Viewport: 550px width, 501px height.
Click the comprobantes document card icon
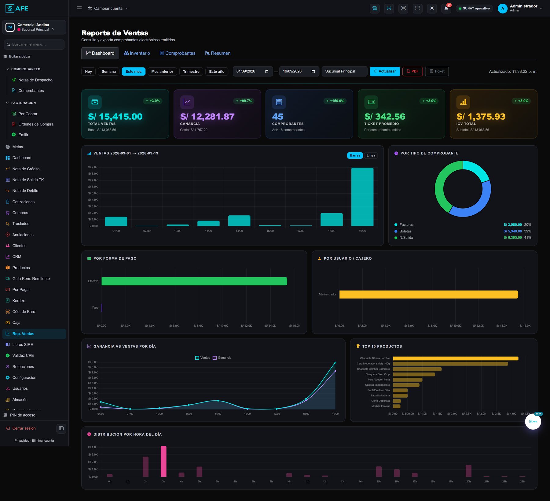click(279, 102)
